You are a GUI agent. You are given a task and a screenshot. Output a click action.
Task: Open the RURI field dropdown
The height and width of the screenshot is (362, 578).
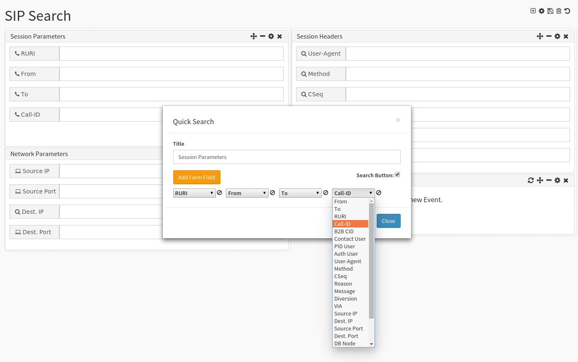[194, 193]
